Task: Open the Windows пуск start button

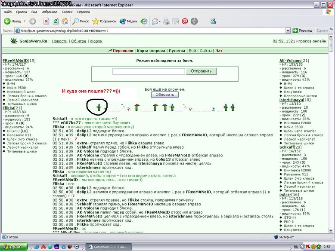Action: (x=14, y=247)
